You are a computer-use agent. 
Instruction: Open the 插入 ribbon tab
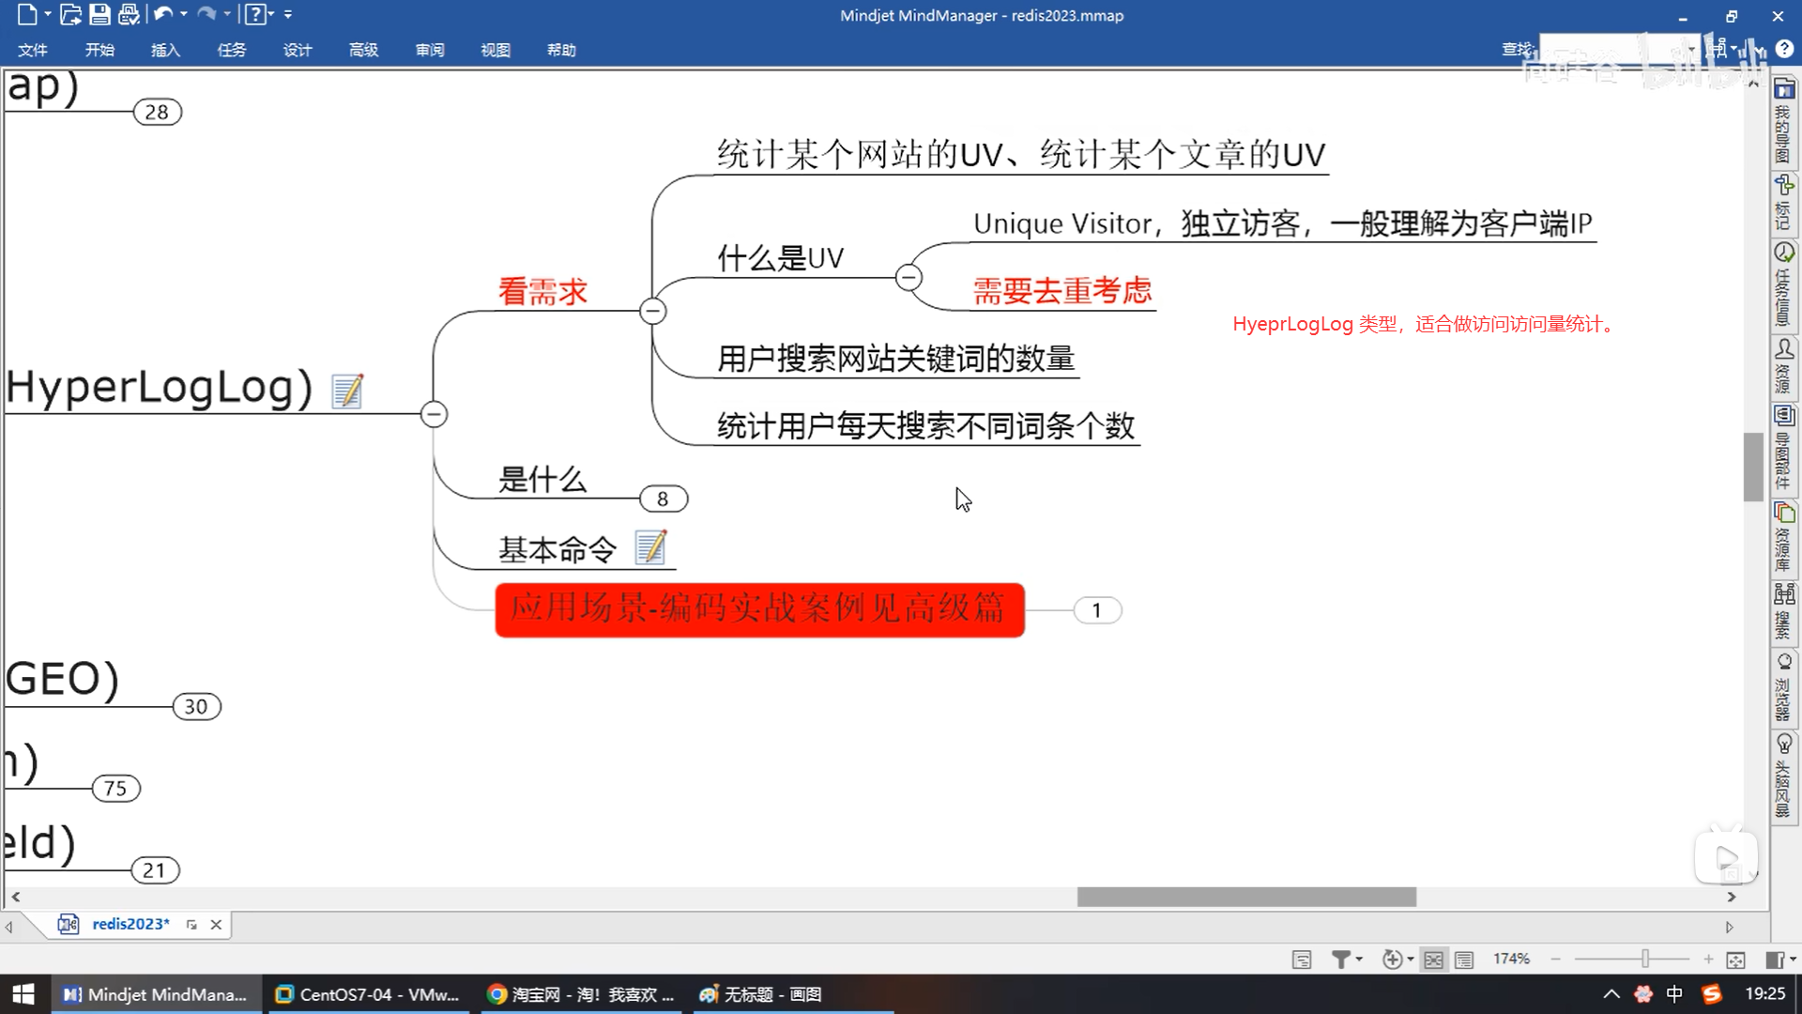pyautogui.click(x=165, y=50)
